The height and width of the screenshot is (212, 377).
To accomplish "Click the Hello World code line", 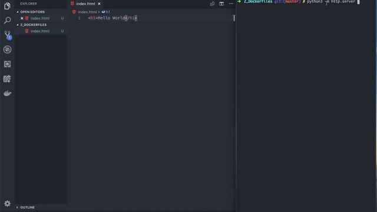I will click(113, 18).
